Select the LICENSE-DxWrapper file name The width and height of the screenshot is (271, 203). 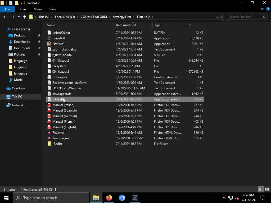click(x=67, y=88)
